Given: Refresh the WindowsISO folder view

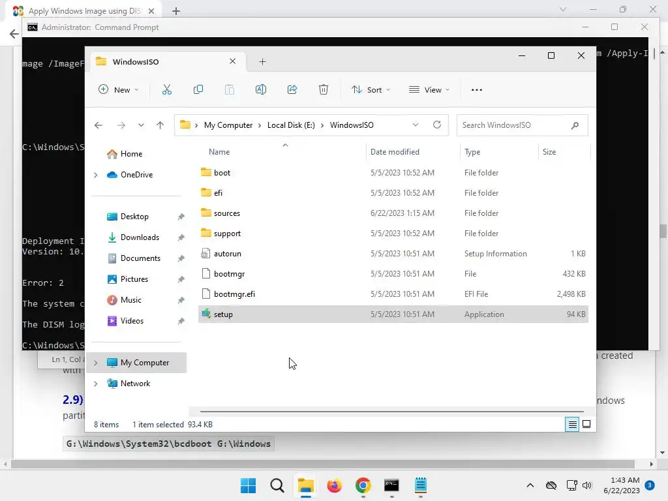Looking at the screenshot, I should [436, 125].
